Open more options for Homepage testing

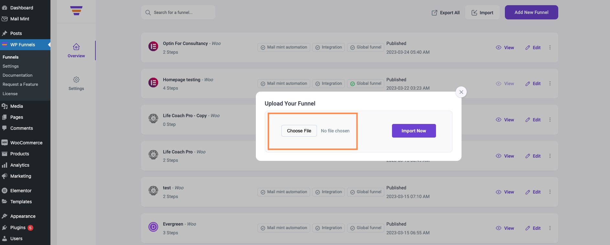click(x=550, y=84)
